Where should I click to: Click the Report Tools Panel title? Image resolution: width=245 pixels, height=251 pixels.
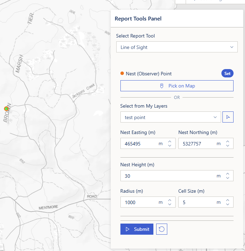pyautogui.click(x=138, y=18)
